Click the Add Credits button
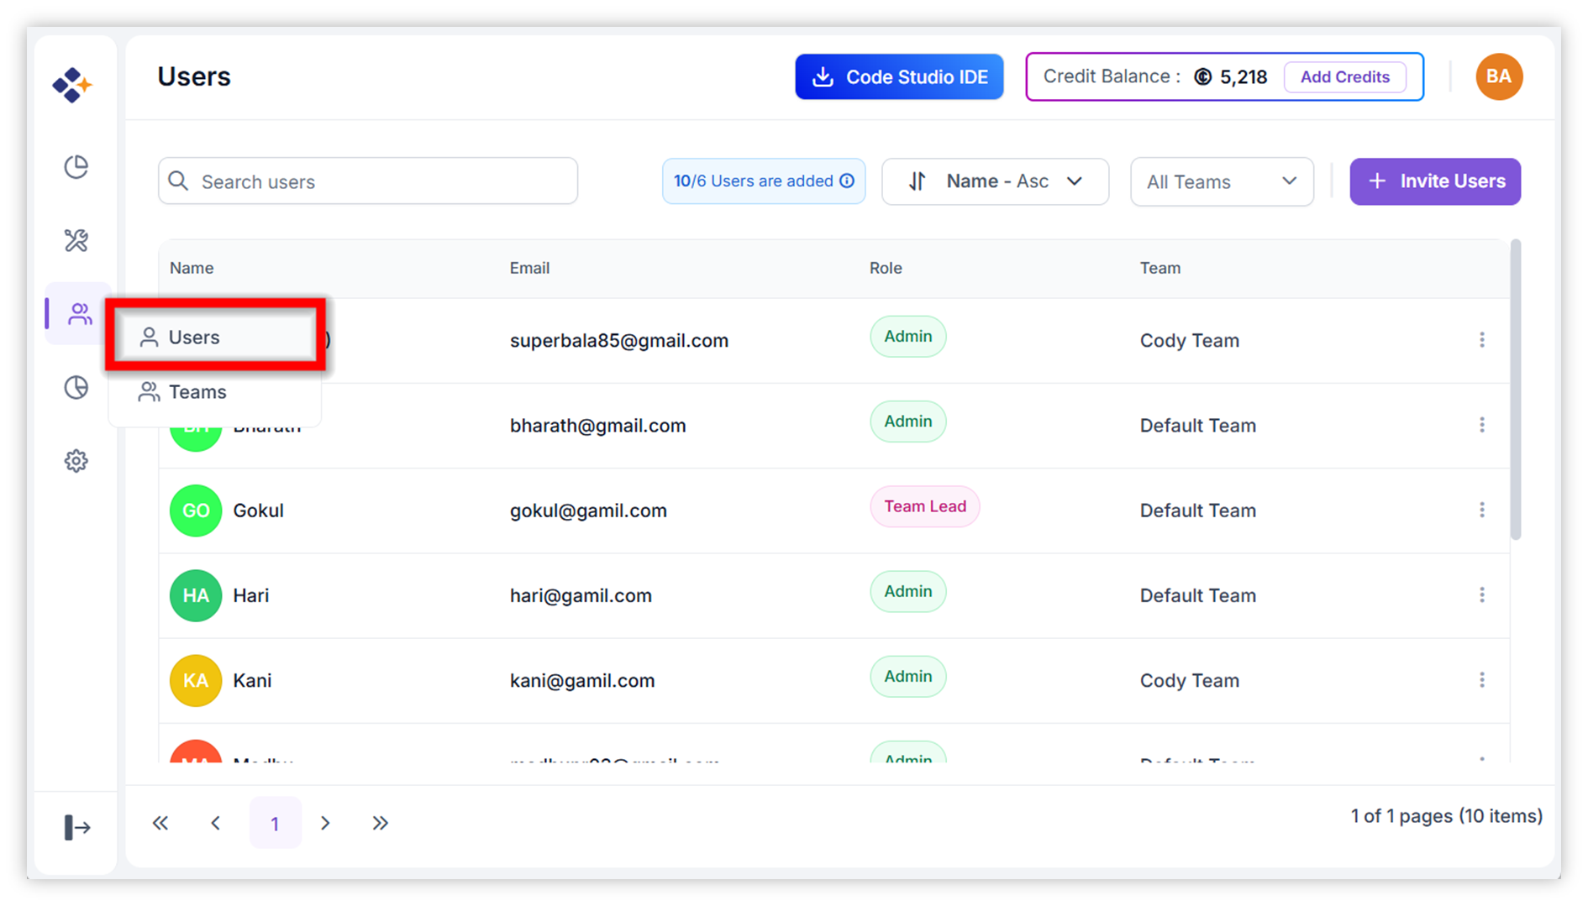 [x=1344, y=77]
